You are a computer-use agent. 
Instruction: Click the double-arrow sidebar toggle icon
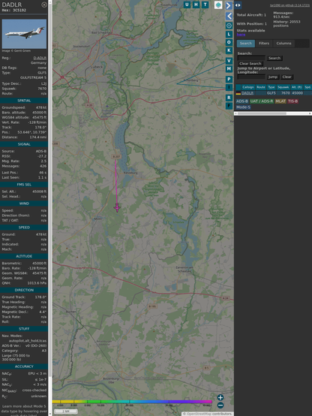tap(238, 5)
